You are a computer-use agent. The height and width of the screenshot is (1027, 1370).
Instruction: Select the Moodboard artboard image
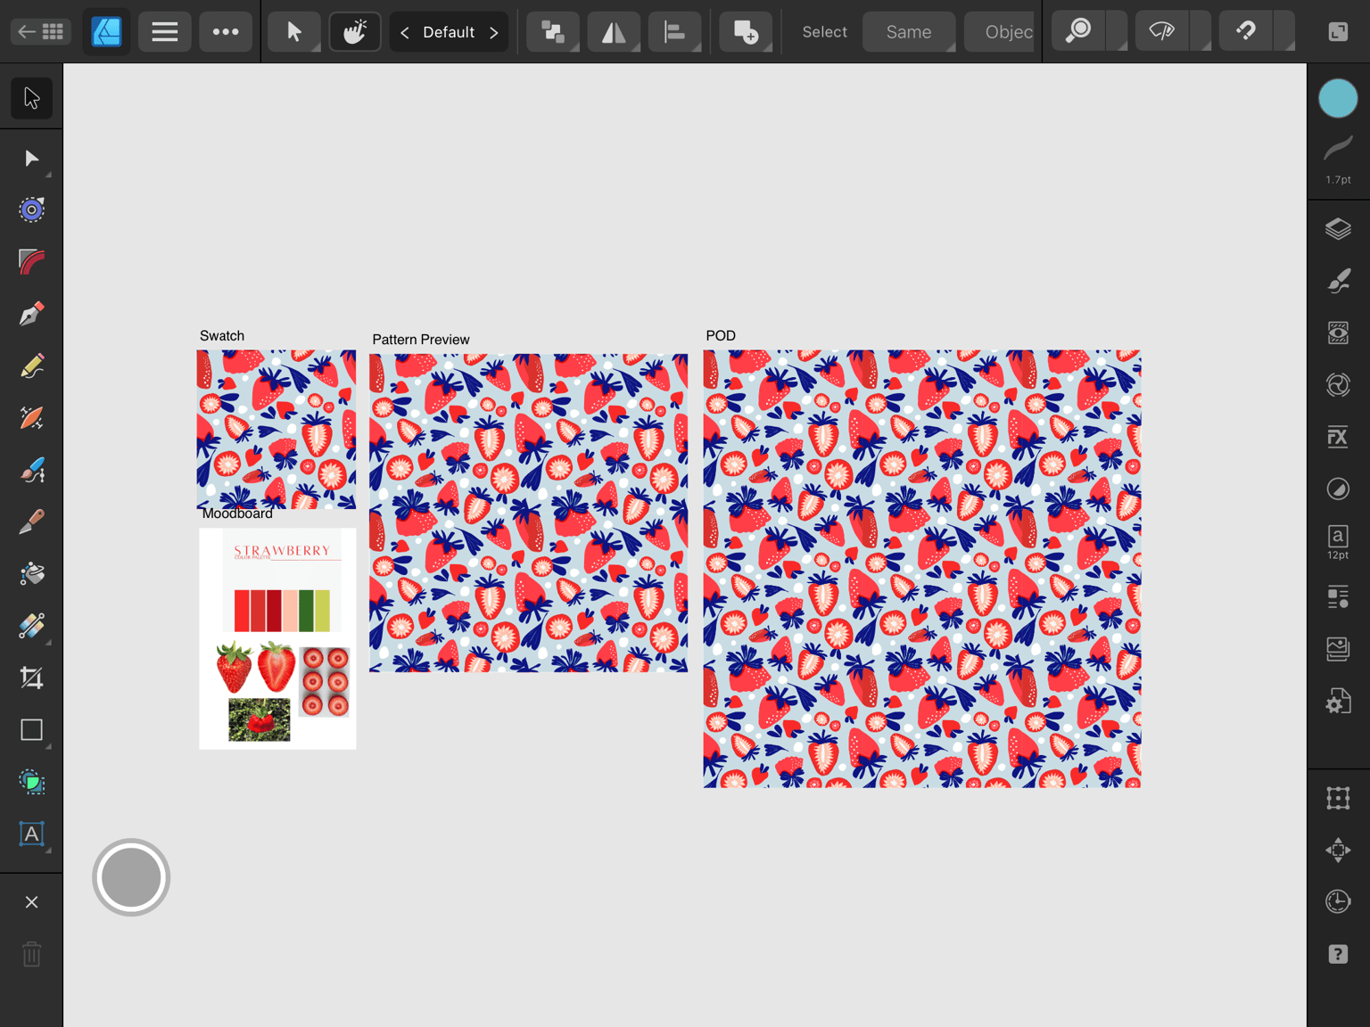coord(277,638)
